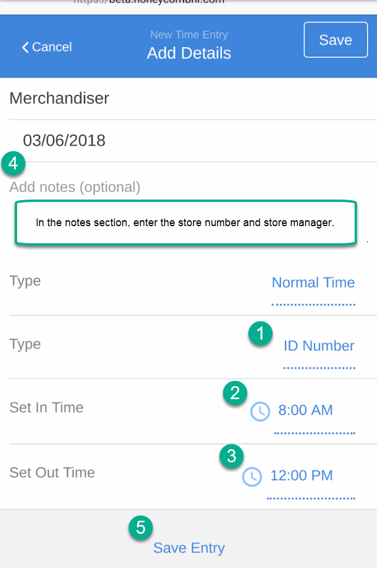The image size is (377, 568).
Task: Open the ID Number selector
Action: (319, 346)
